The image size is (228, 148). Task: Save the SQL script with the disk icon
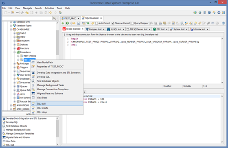click(x=79, y=23)
